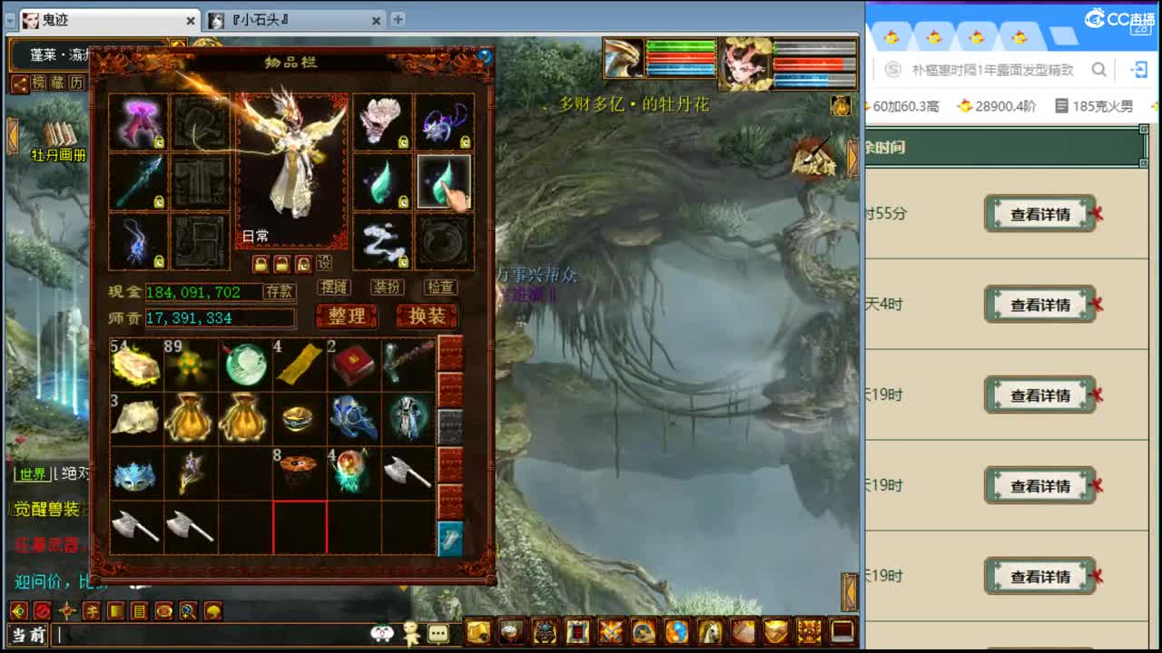Screen dimensions: 1162x653
Task: Click the blue lightning equipment slot
Action: pos(137,241)
